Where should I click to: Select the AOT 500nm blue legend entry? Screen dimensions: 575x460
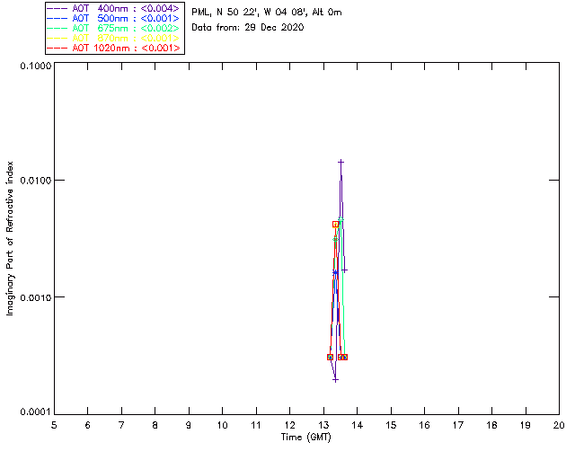coord(113,18)
